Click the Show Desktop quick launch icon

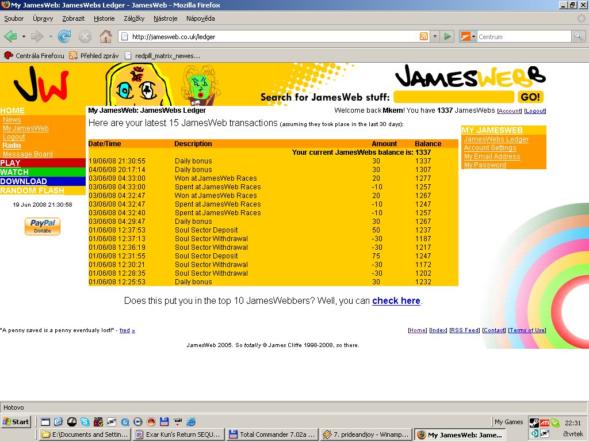pos(45,422)
